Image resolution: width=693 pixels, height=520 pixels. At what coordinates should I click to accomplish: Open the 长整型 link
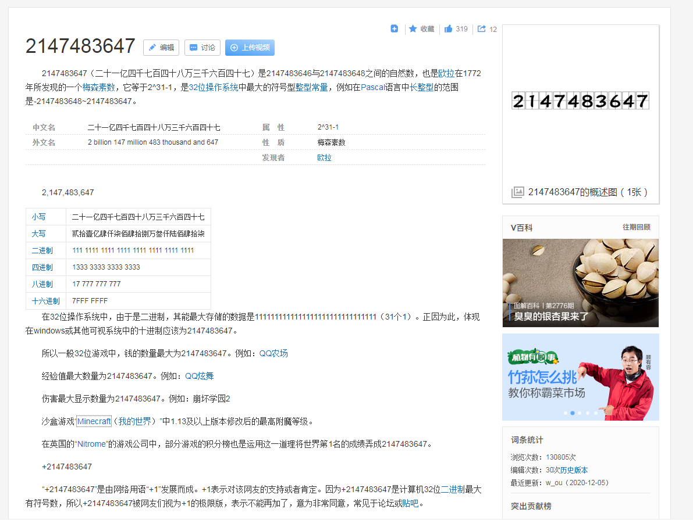tap(421, 87)
